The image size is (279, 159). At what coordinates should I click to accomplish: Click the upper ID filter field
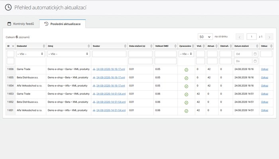pyautogui.click(x=10, y=54)
